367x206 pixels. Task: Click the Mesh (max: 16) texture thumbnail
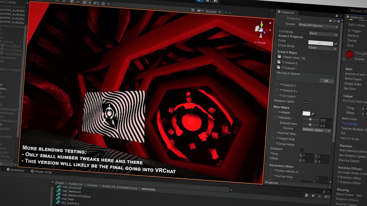coord(279,57)
